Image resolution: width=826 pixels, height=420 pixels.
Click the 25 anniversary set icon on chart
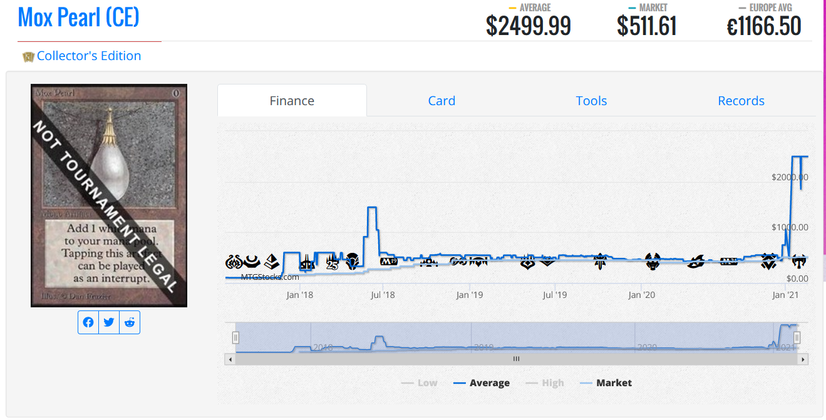(x=332, y=263)
